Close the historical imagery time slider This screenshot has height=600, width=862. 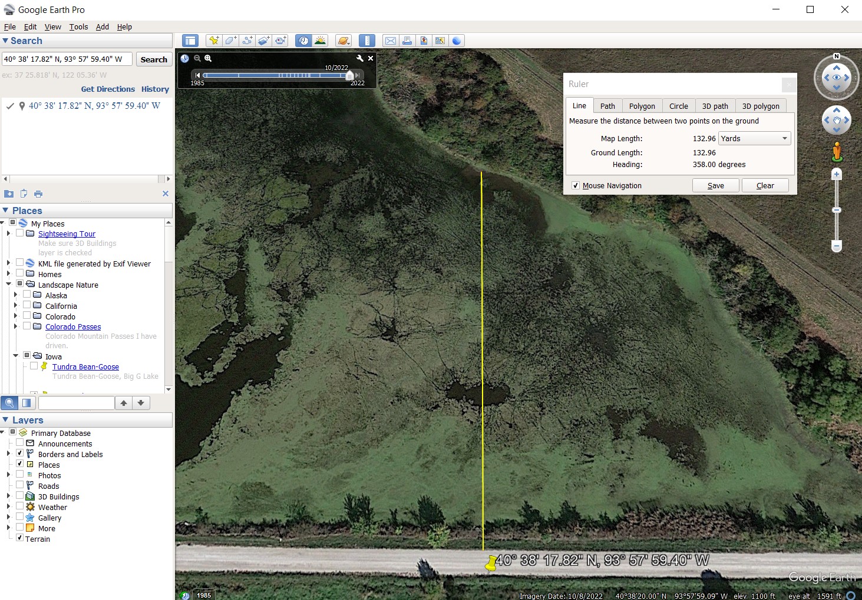[371, 58]
